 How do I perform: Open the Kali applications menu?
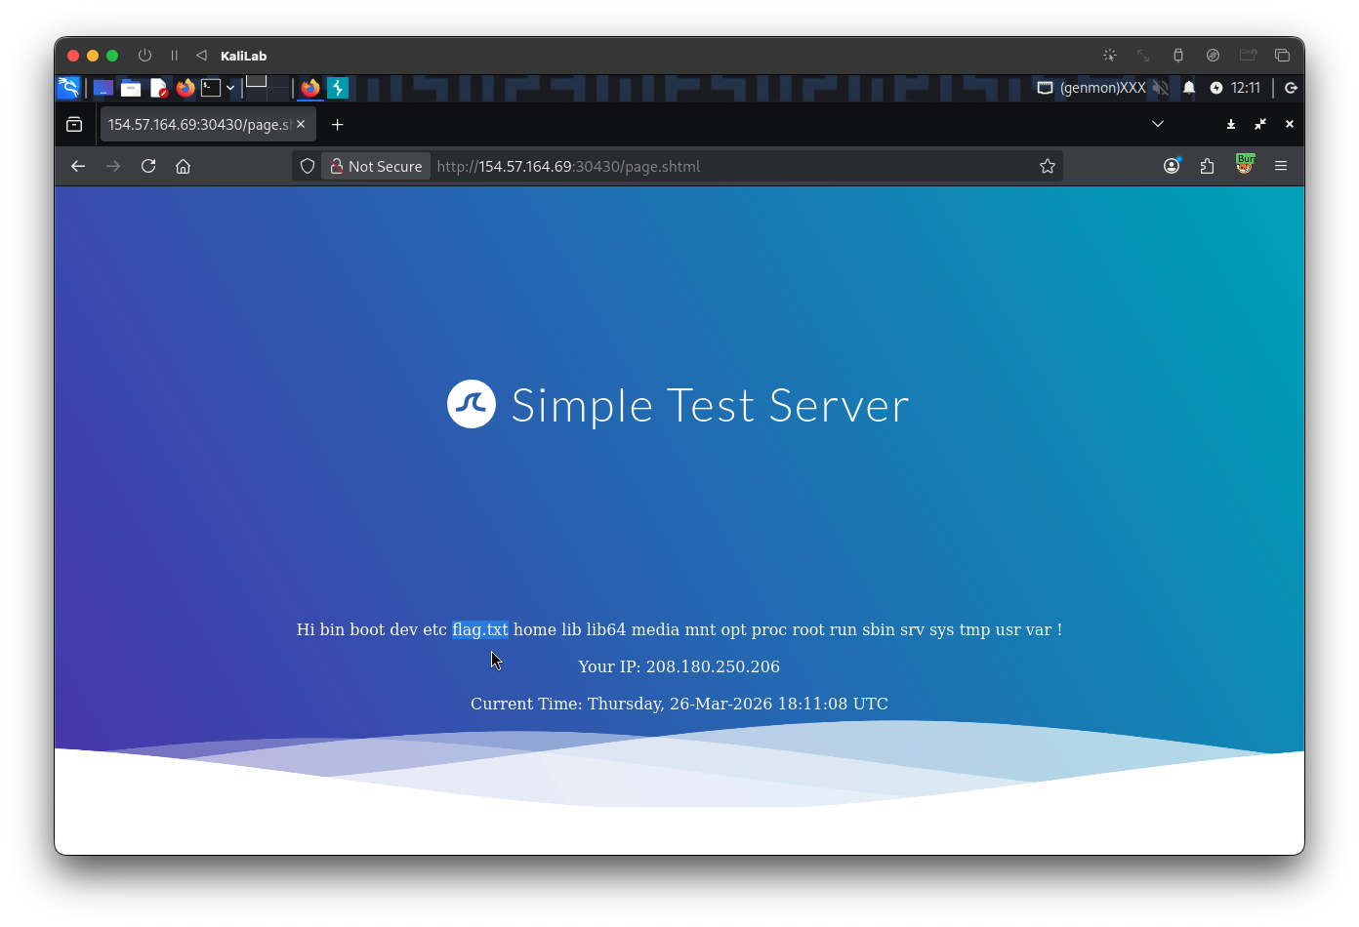(68, 88)
